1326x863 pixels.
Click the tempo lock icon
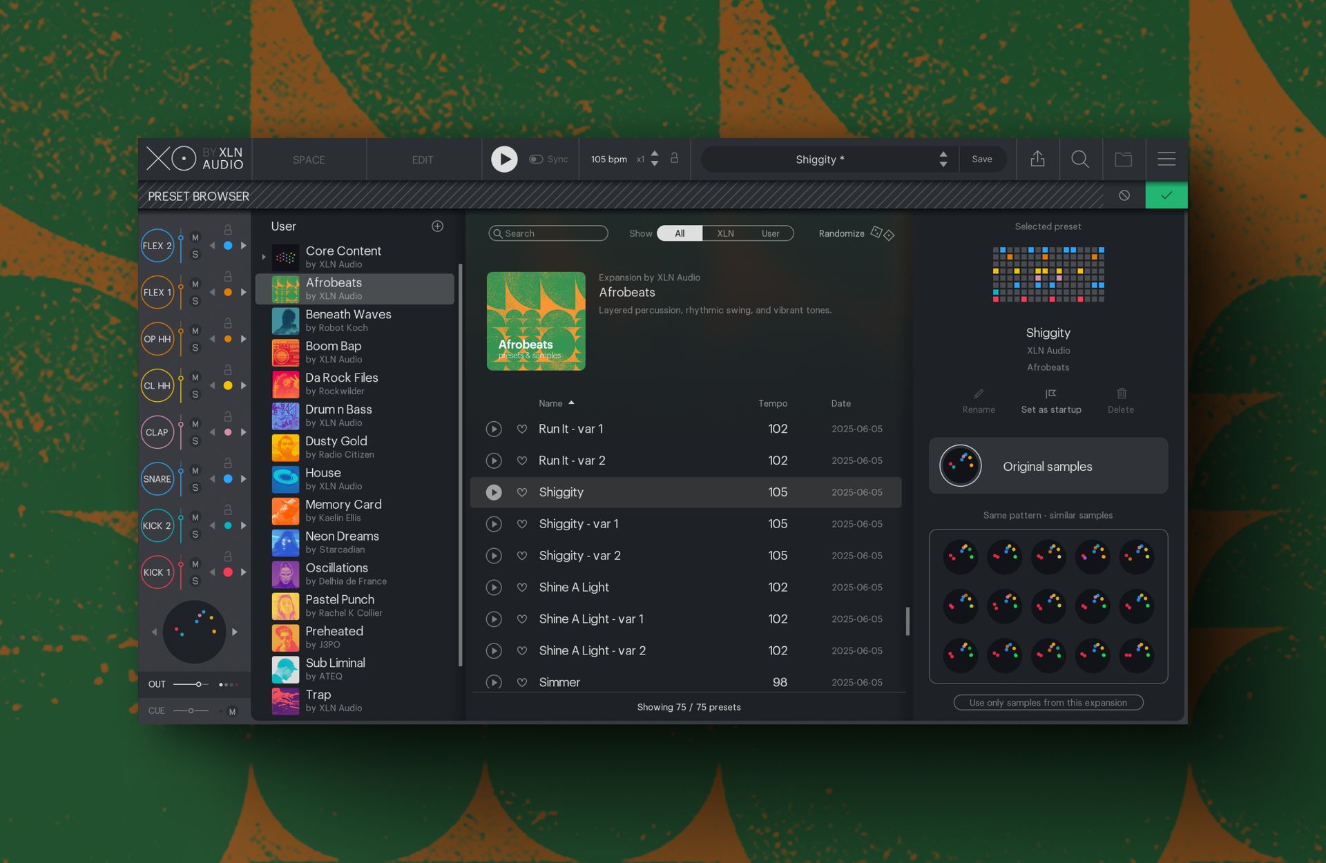675,158
